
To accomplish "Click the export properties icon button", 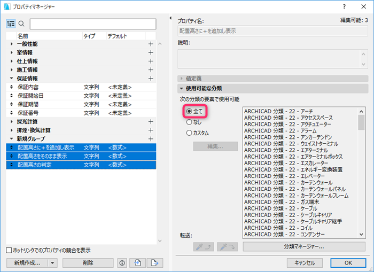I will click(x=155, y=263).
